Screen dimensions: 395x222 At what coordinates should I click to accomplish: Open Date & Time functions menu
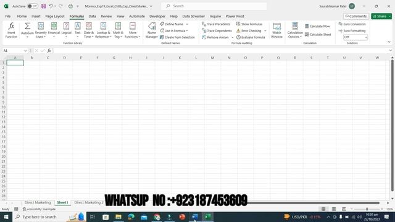pos(89,30)
